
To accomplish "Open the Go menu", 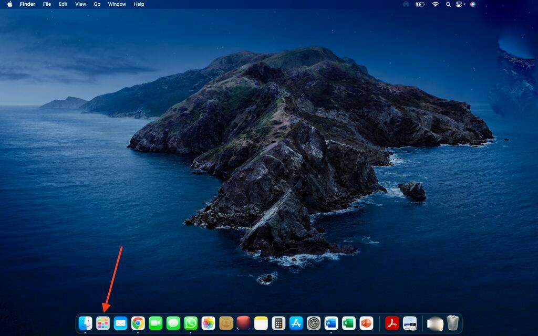I will point(97,4).
